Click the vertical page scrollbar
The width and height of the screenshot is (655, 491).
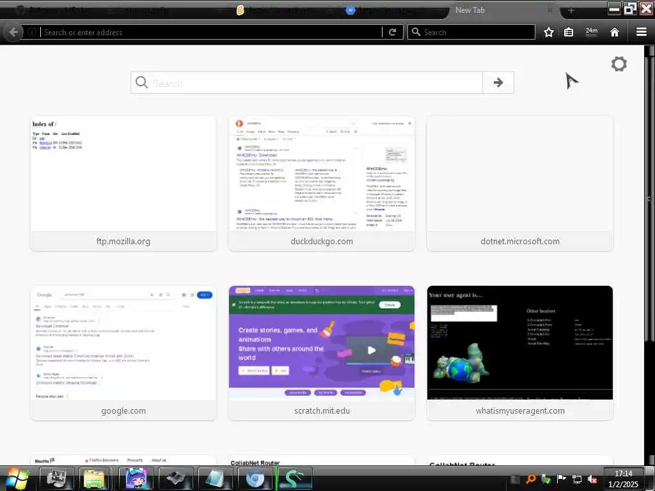649,198
